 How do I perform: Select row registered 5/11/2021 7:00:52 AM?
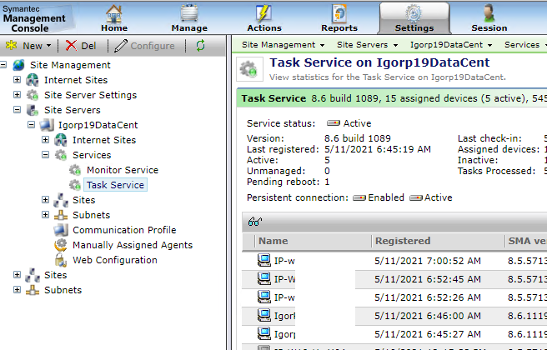[x=394, y=260]
